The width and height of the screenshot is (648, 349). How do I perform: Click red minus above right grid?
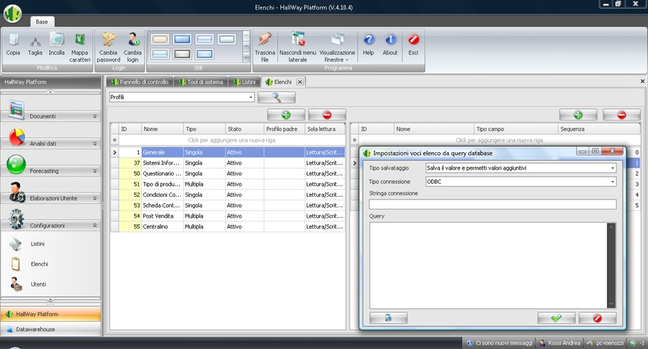pos(621,115)
